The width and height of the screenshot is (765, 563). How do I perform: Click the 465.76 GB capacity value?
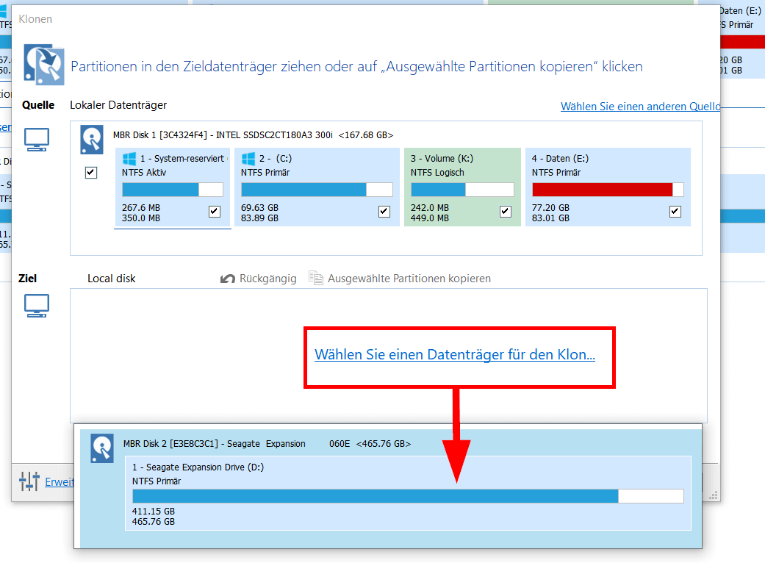tap(153, 522)
